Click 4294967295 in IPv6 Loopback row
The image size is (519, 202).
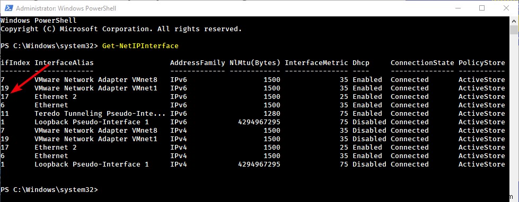[x=259, y=122]
